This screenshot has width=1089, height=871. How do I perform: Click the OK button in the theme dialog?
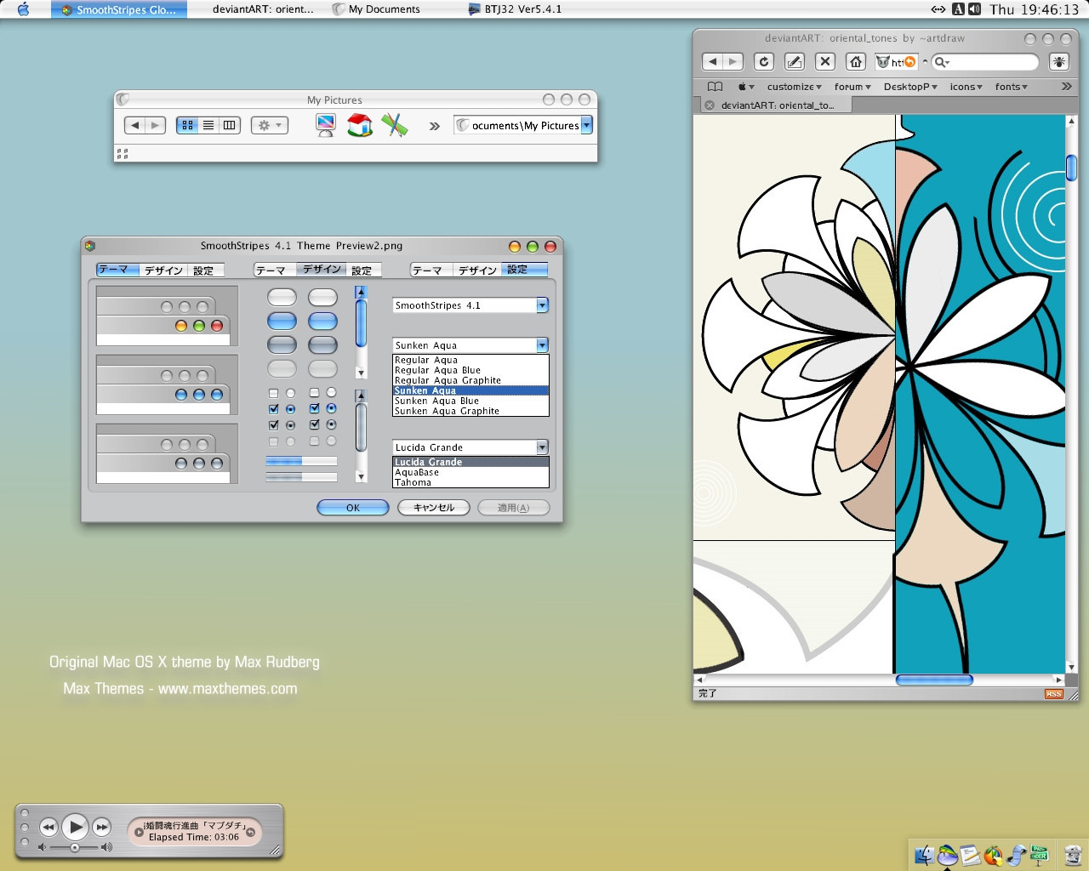pyautogui.click(x=353, y=508)
